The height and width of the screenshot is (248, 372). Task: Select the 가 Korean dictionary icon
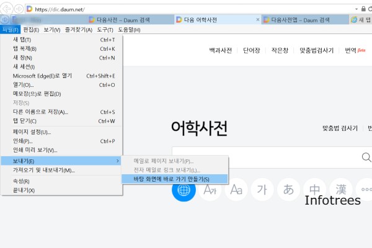coord(262,190)
